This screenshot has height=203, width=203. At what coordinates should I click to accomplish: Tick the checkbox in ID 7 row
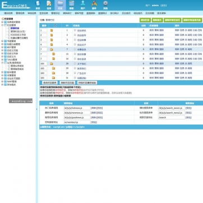click(x=75, y=49)
